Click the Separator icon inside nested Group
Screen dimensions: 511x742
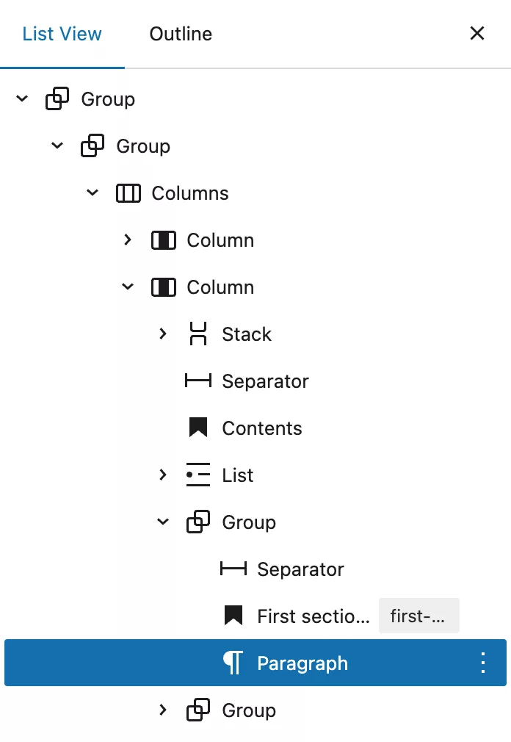coord(233,569)
